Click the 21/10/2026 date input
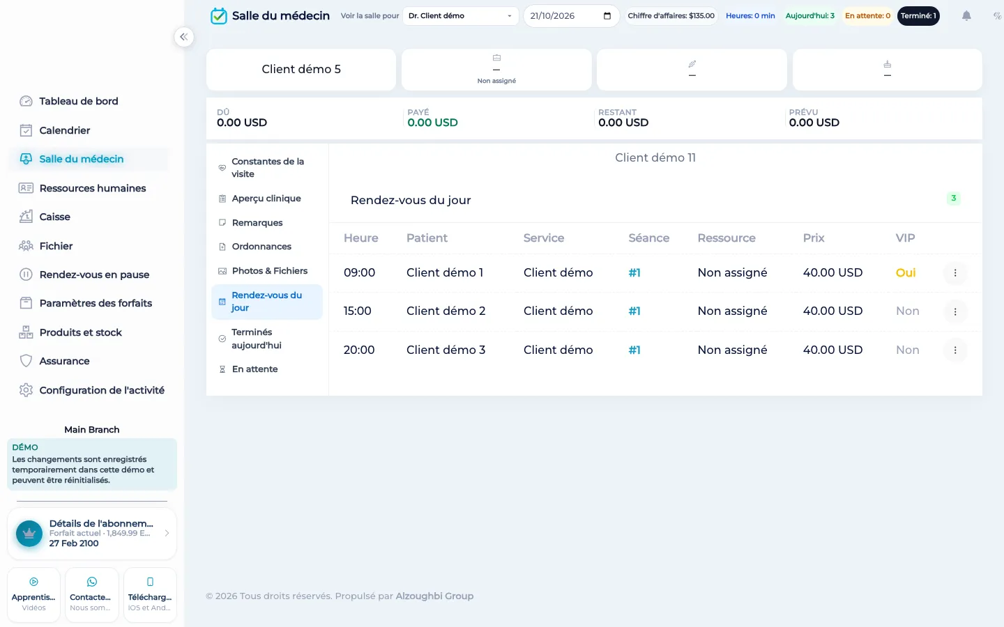 571,16
